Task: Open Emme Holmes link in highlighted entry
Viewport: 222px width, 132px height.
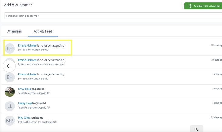Action: [27, 46]
